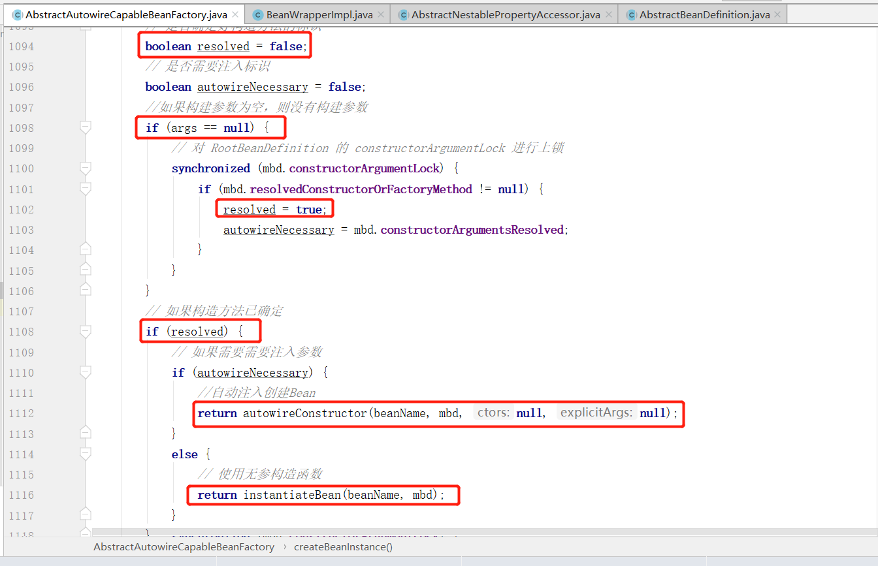
Task: Click the comment on line 1099 mentioning RootBeanDefinition
Action: click(x=368, y=148)
